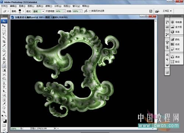Viewport: 184px width, 133px height.
Task: Open the eraser tool preset picker arrow
Action: 8,11
